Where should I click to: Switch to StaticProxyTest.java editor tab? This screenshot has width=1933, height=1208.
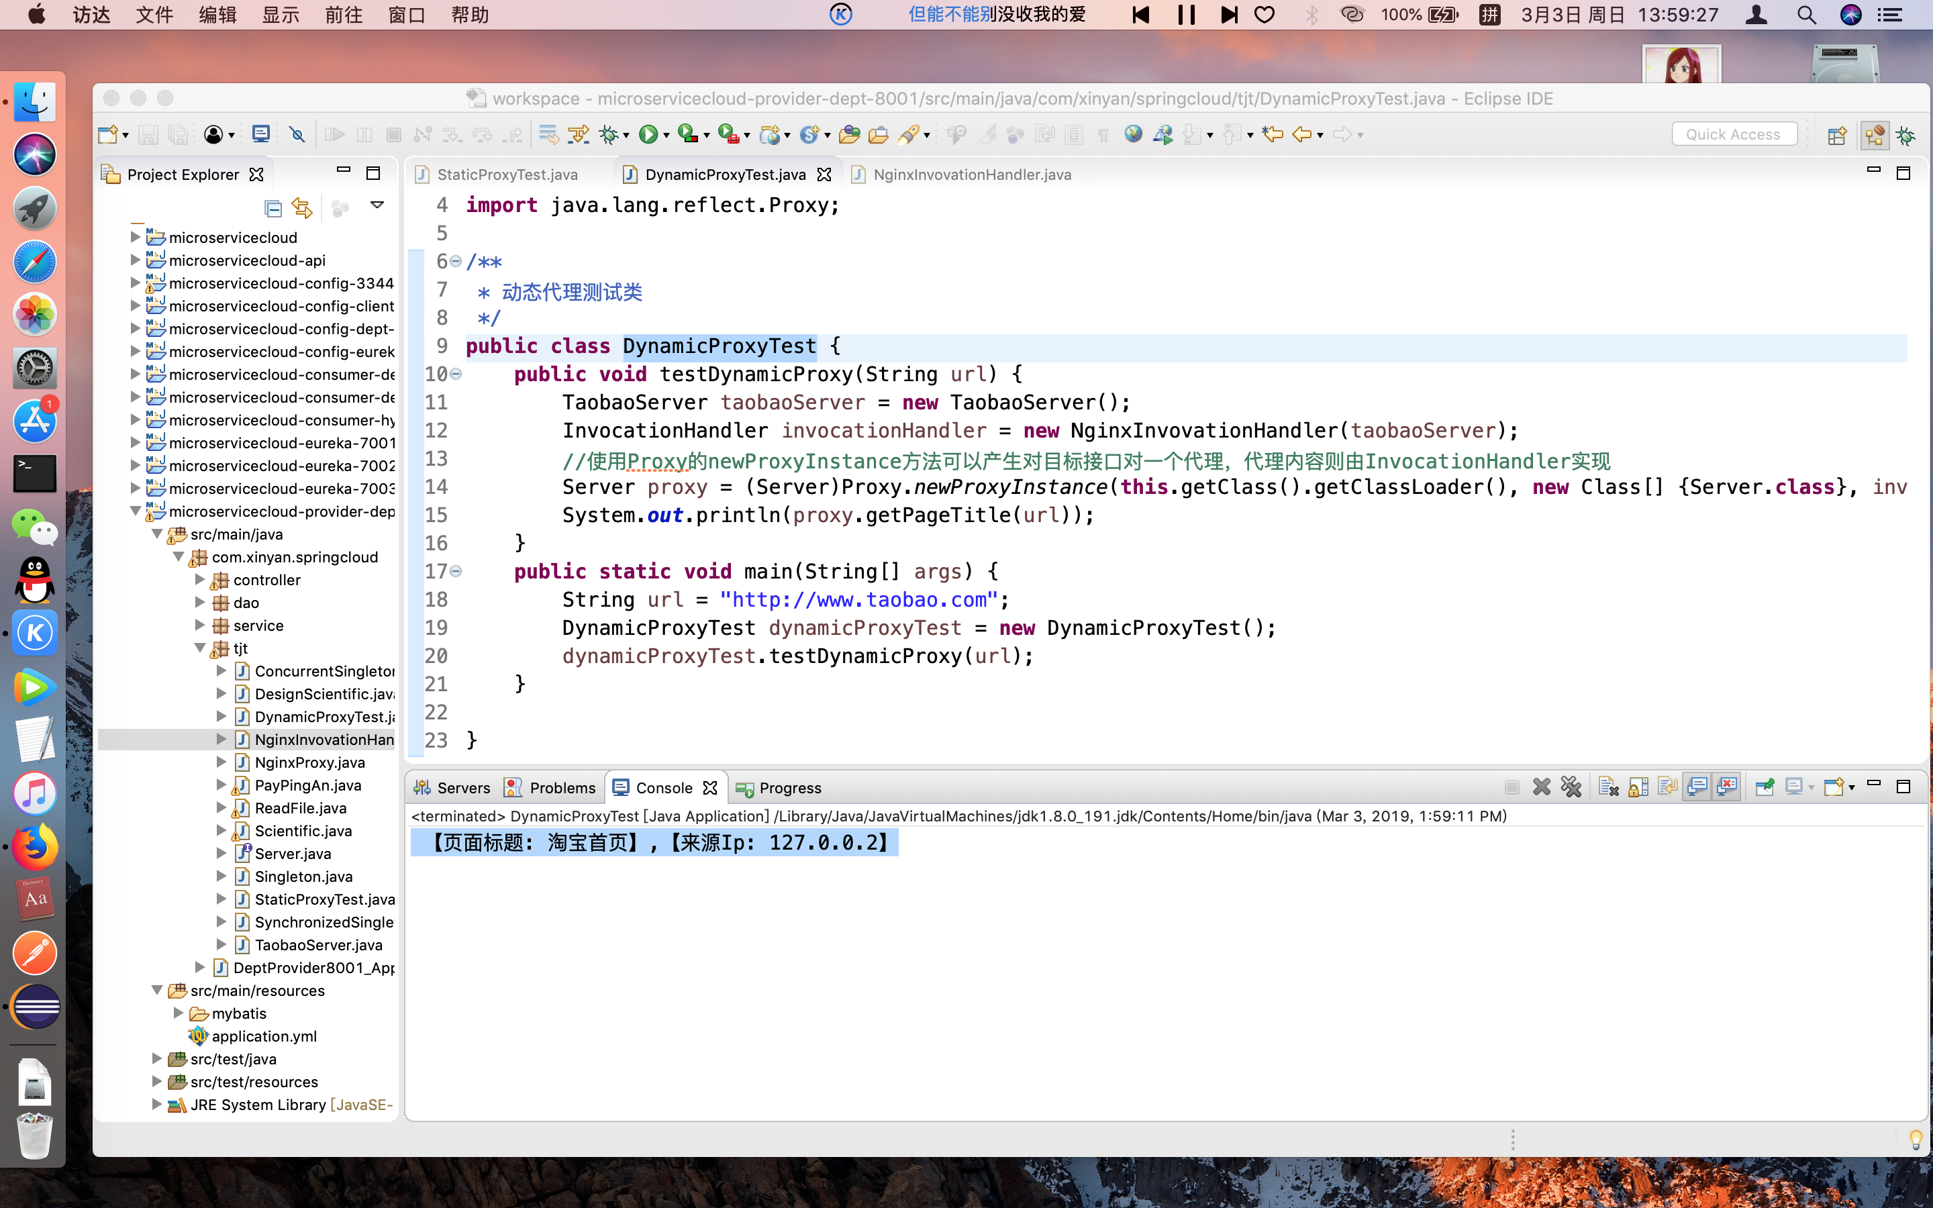[507, 174]
